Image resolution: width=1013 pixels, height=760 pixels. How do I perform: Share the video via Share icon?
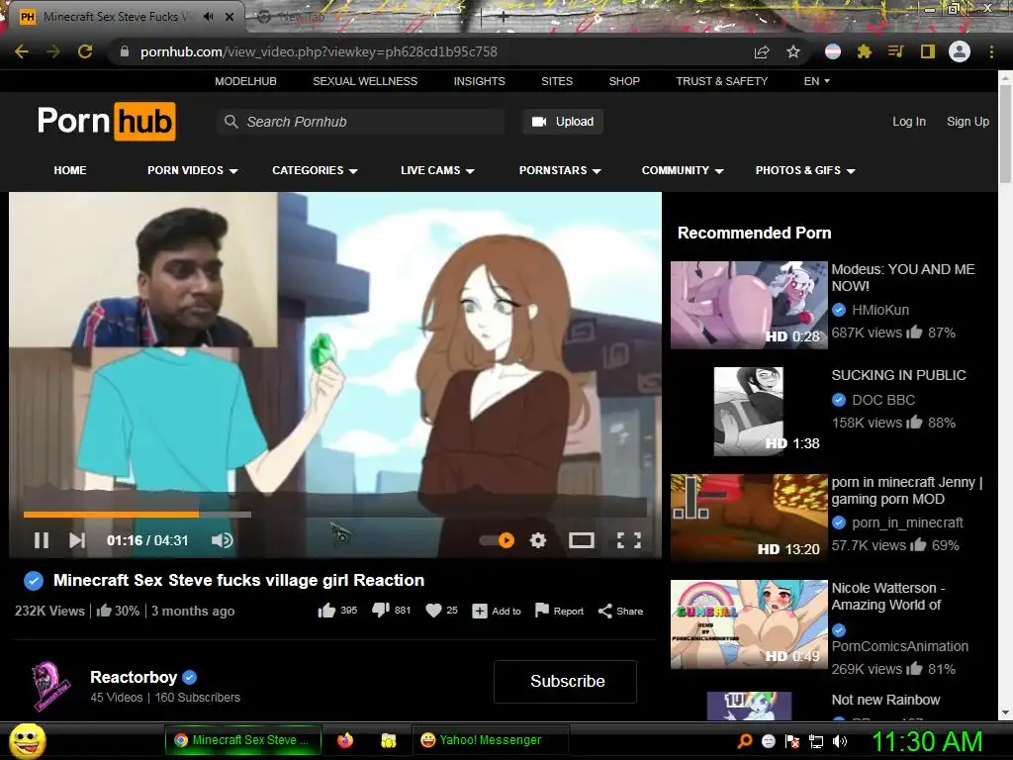pyautogui.click(x=604, y=611)
